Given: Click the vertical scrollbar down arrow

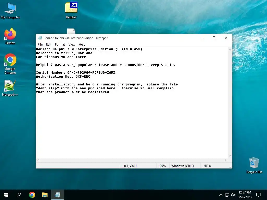Looking at the screenshot, I should [x=230, y=156].
